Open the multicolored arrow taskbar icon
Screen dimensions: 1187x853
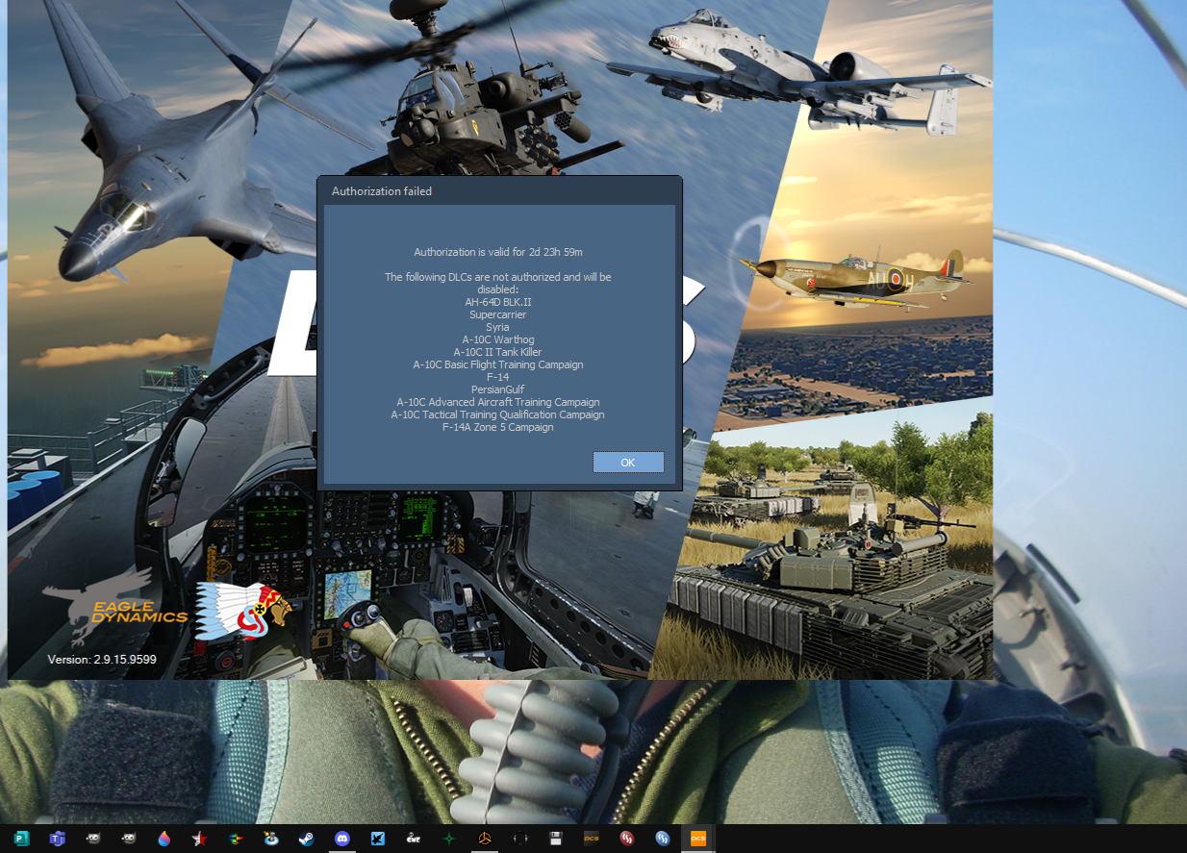pos(235,839)
